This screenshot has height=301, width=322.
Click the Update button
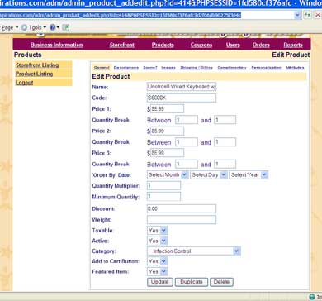click(160, 282)
